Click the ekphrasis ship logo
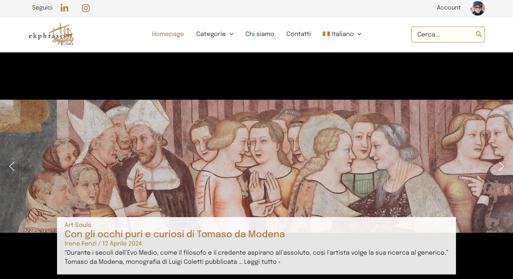 [51, 35]
